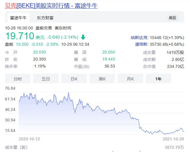
Task: Click the 道琼斯 value 35730.48(+0.68%)
Action: [167, 44]
